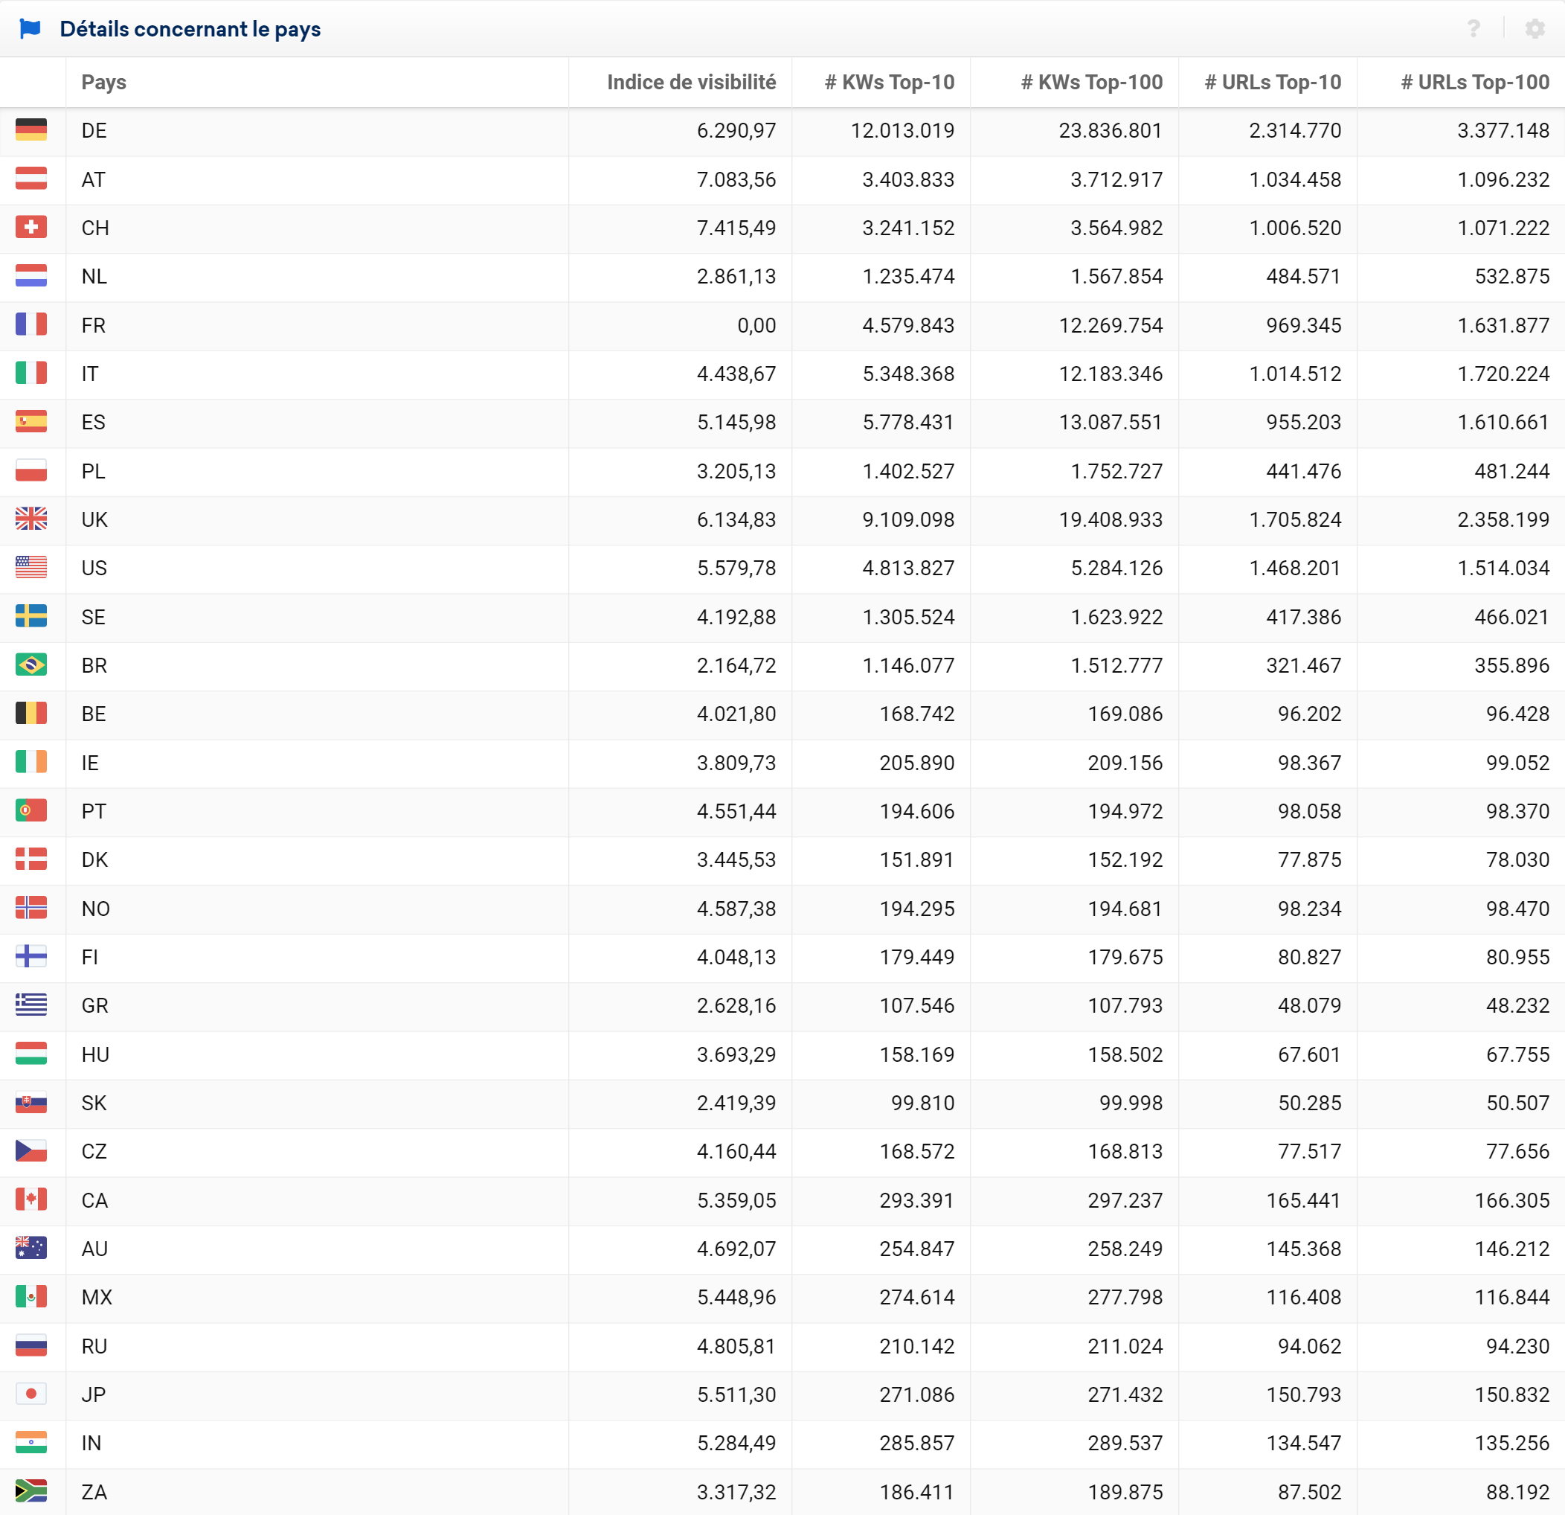Select the CZ country code
The image size is (1565, 1515).
pyautogui.click(x=94, y=1151)
